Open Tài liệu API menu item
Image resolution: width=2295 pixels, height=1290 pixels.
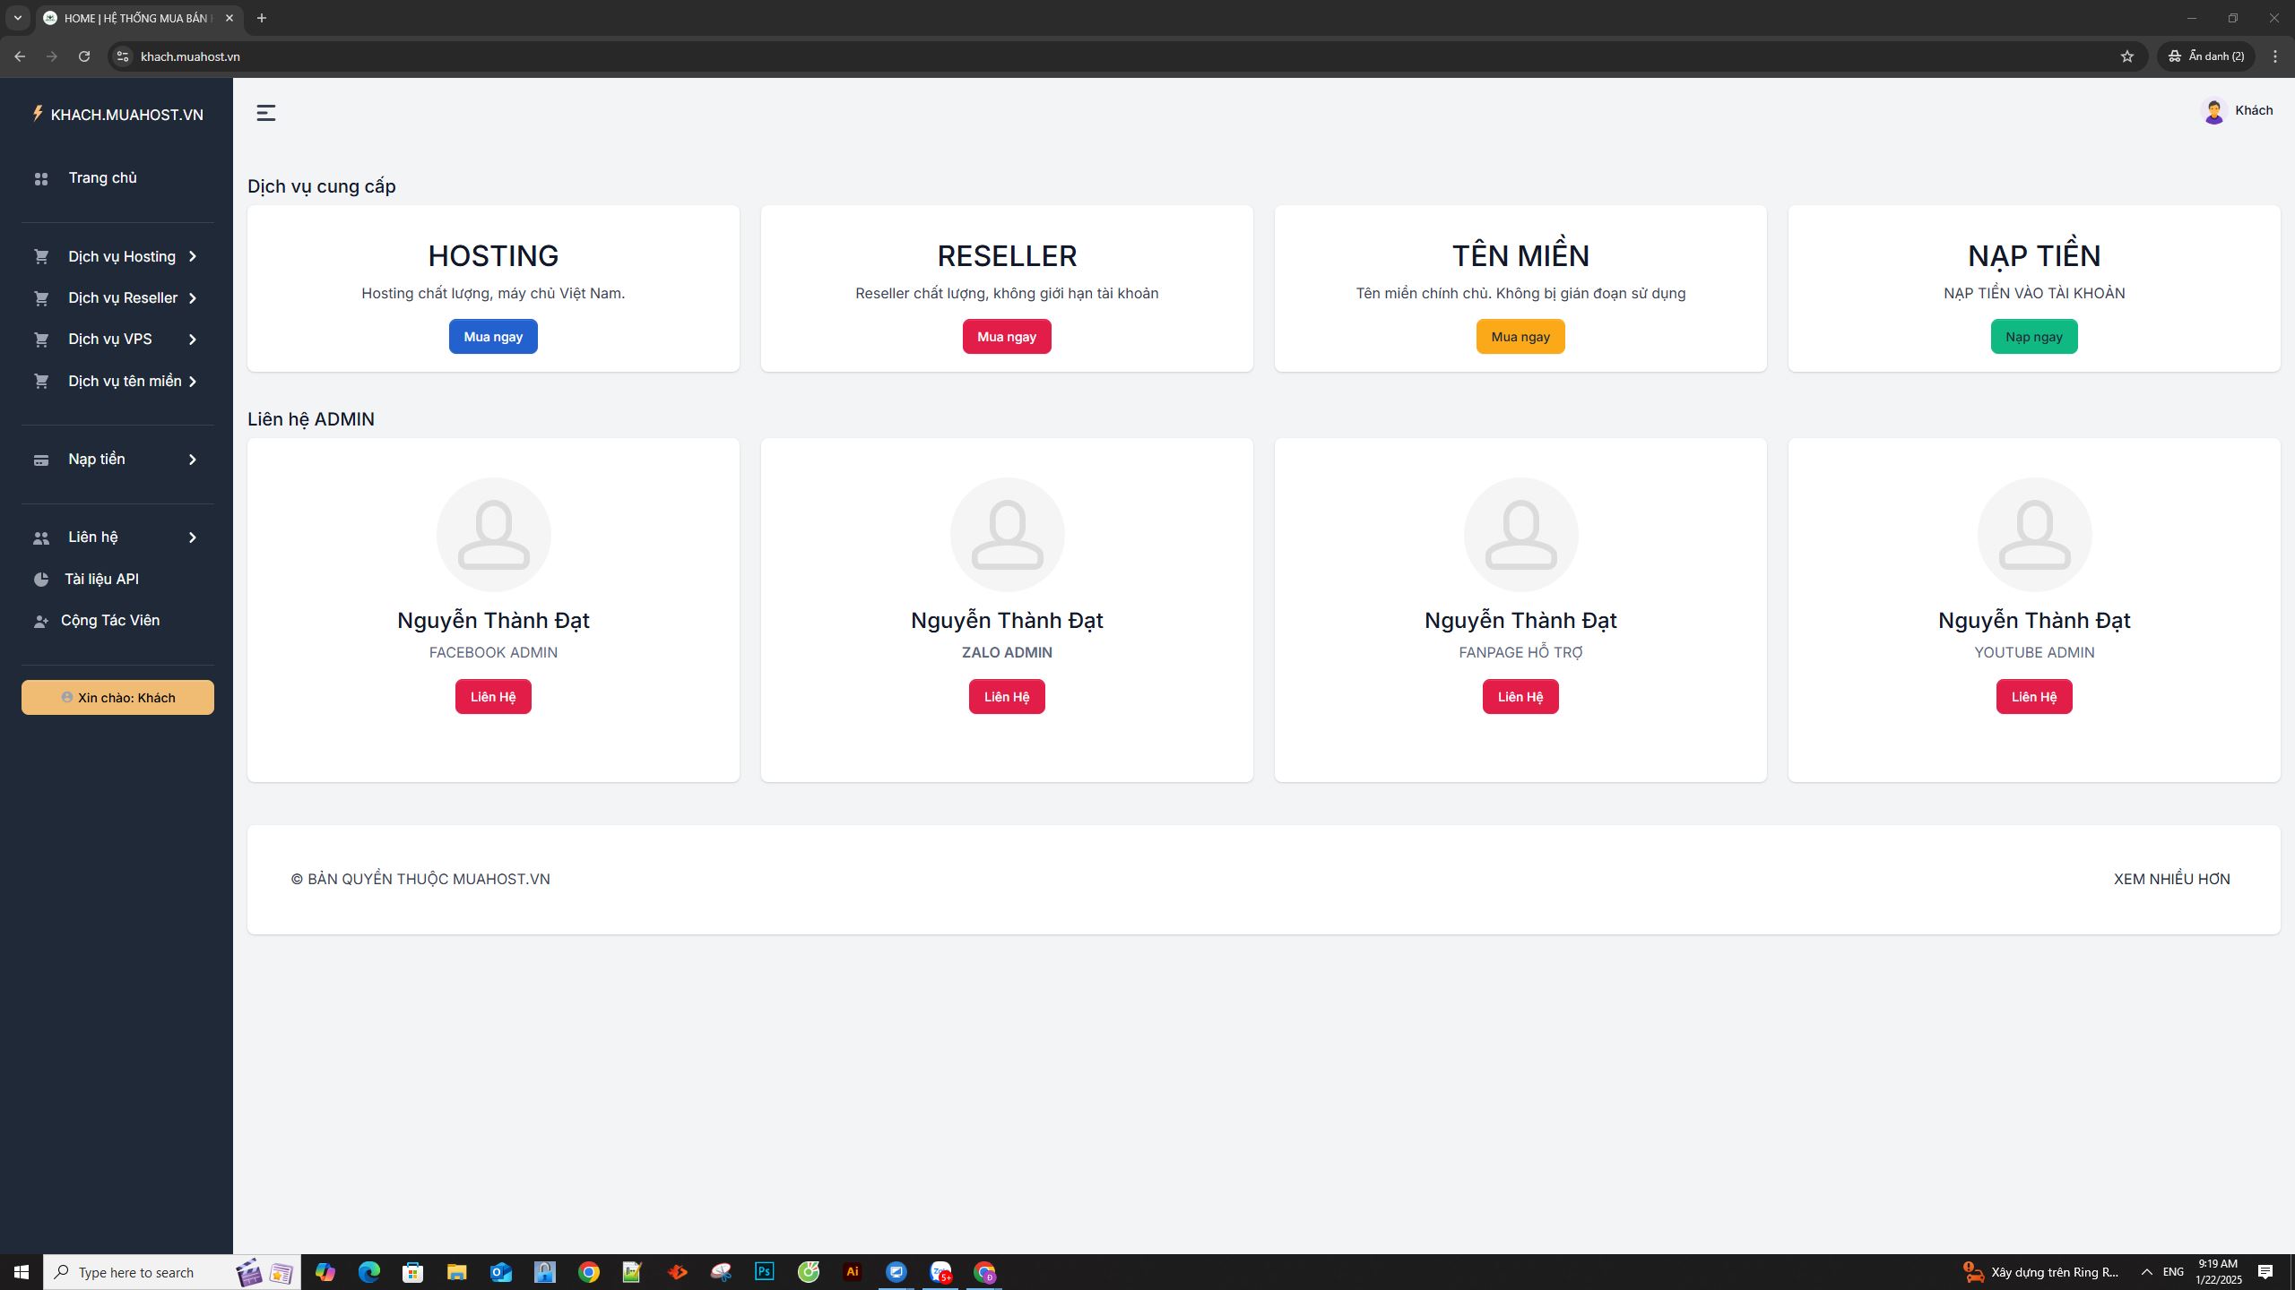click(x=101, y=580)
